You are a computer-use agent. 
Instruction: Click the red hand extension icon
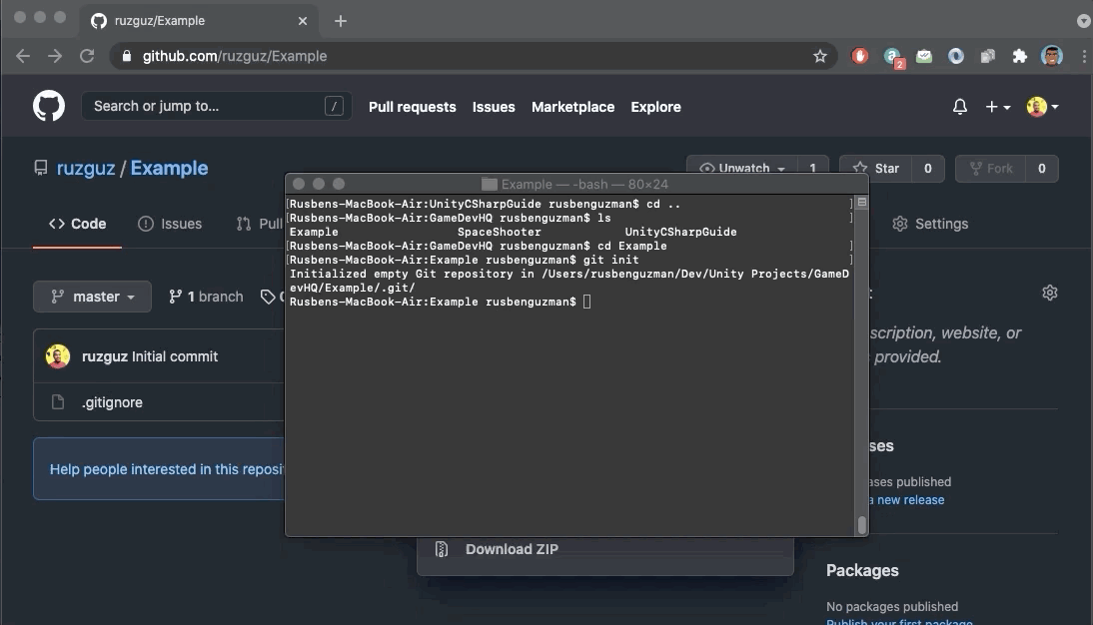[860, 56]
